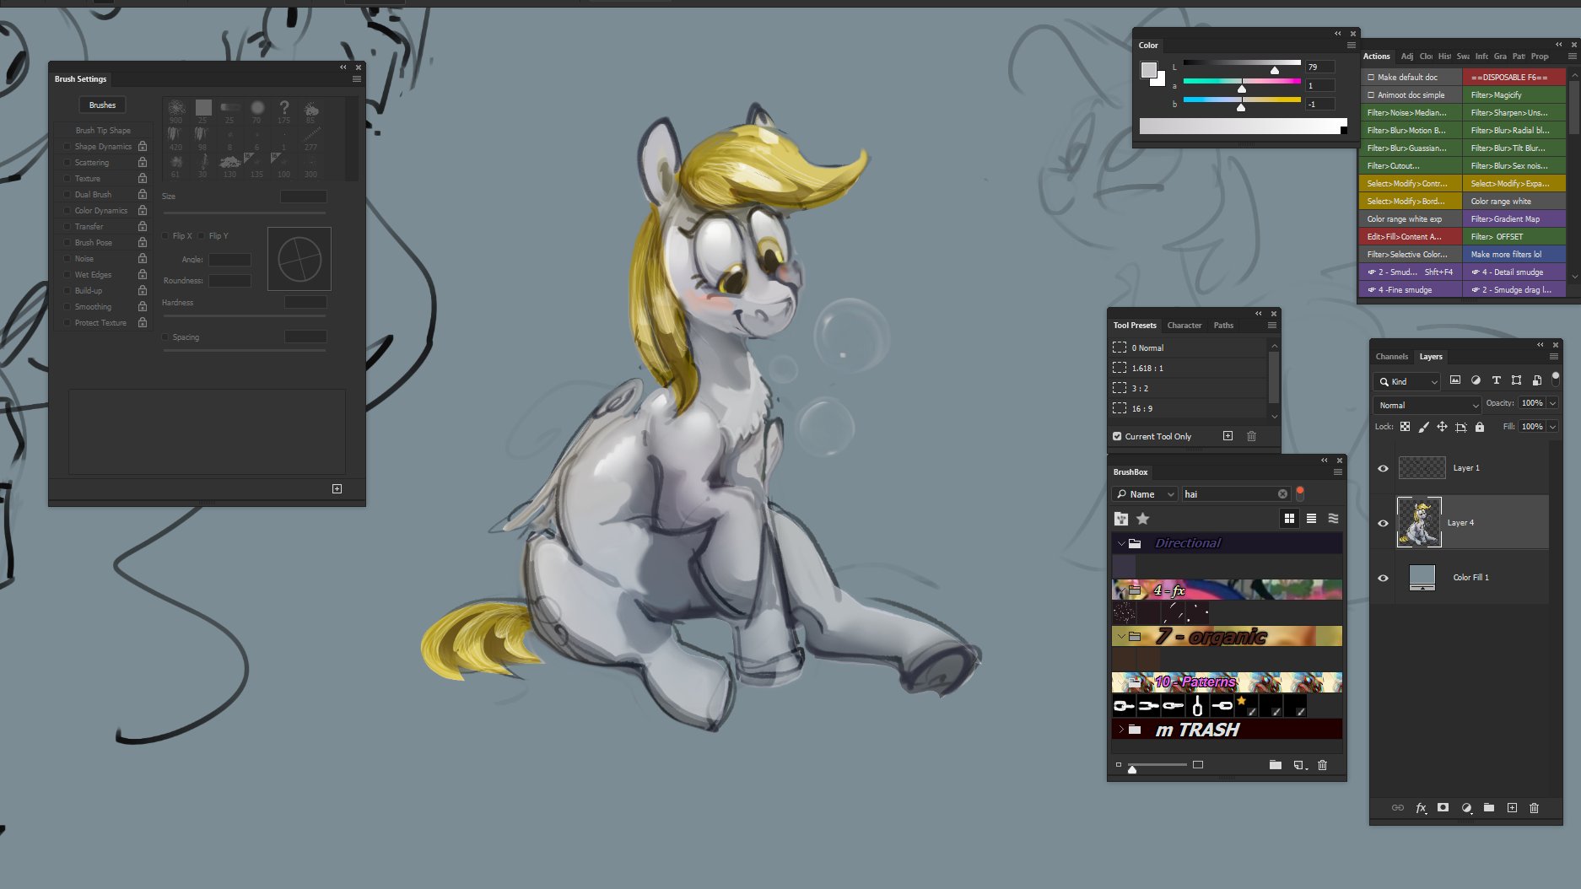This screenshot has height=889, width=1581.
Task: Create new tool preset
Action: tap(1228, 436)
